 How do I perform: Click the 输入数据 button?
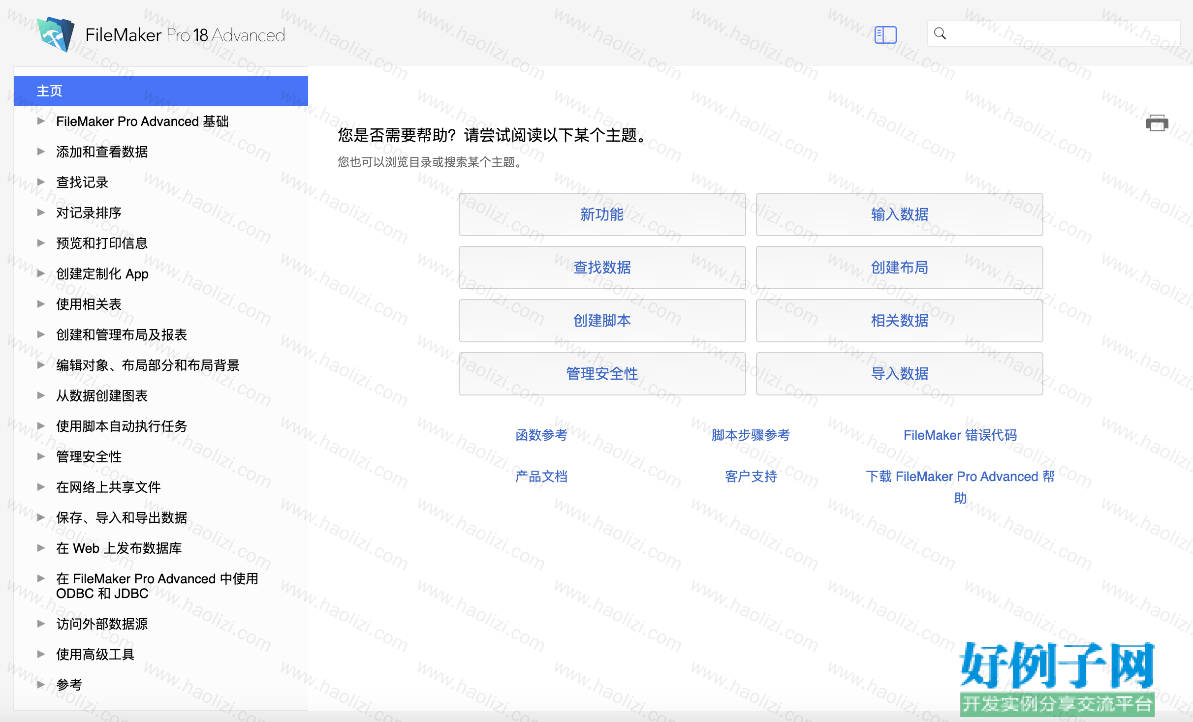[899, 214]
